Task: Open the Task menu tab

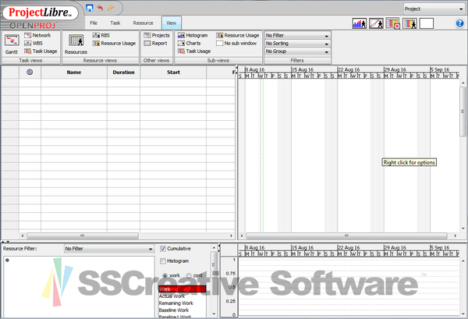Action: (115, 23)
